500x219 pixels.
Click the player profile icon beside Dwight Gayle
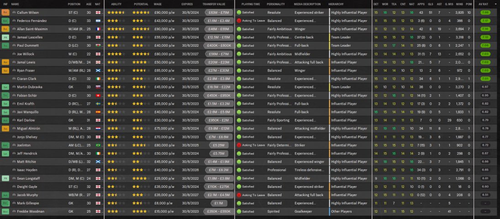tap(14, 187)
